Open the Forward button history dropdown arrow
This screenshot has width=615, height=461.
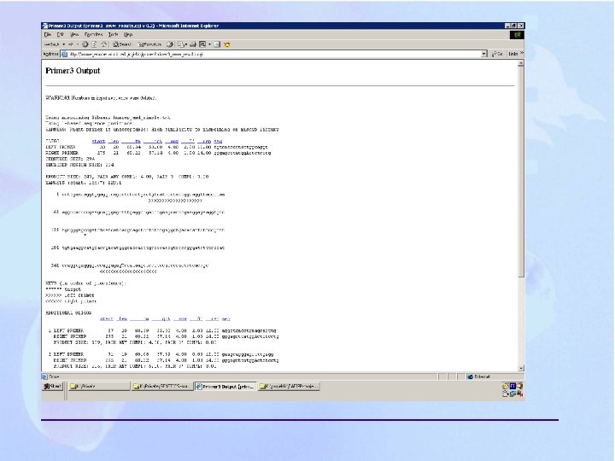[x=78, y=44]
